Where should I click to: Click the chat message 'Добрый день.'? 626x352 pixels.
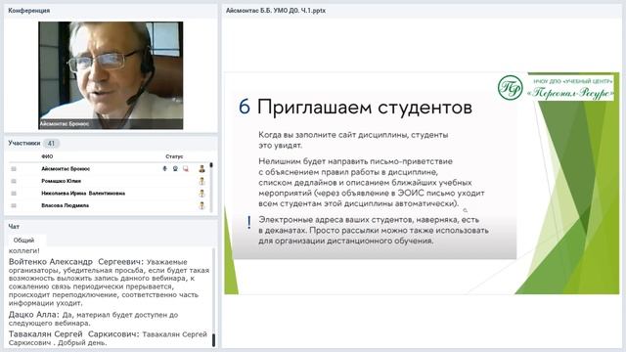[83, 343]
